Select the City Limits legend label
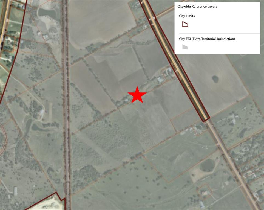The image size is (264, 210). point(187,16)
